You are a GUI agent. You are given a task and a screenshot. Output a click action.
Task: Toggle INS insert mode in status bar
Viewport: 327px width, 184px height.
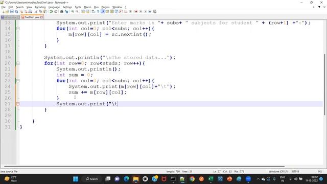pyautogui.click(x=319, y=172)
